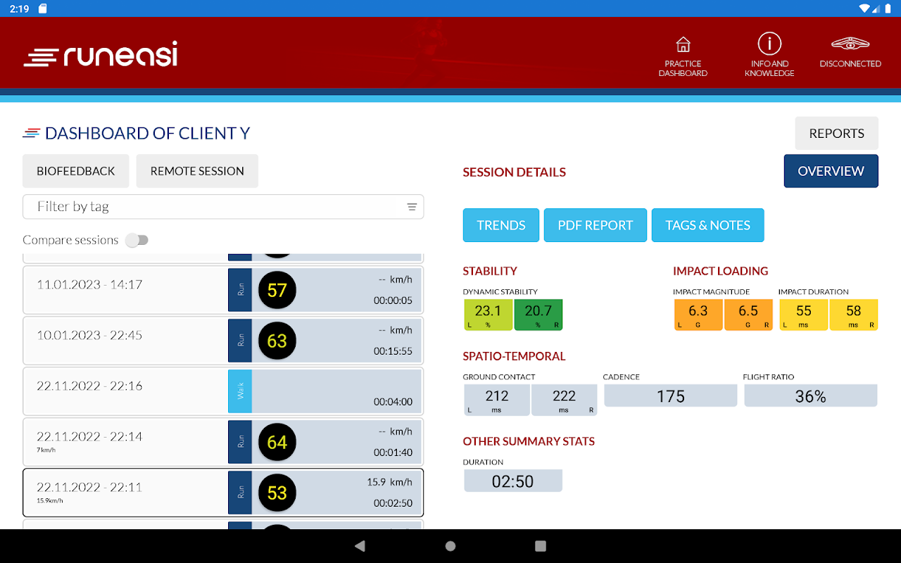This screenshot has width=901, height=563.
Task: Open the Practice Dashboard home icon
Action: (x=683, y=45)
